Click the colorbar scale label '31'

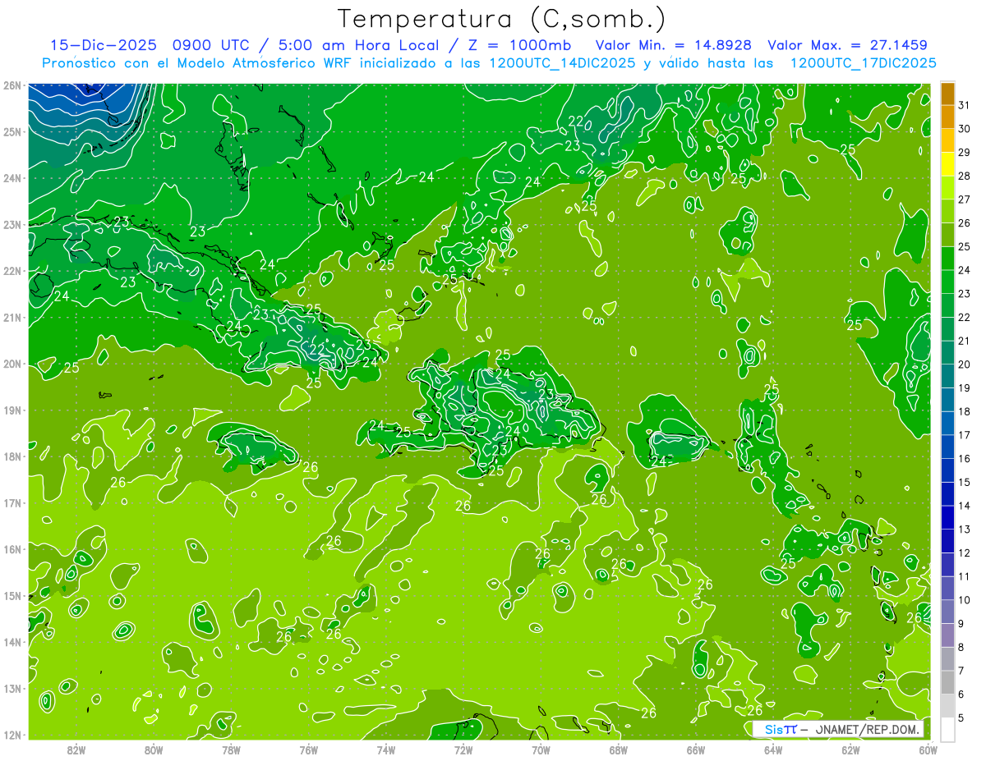pyautogui.click(x=965, y=104)
